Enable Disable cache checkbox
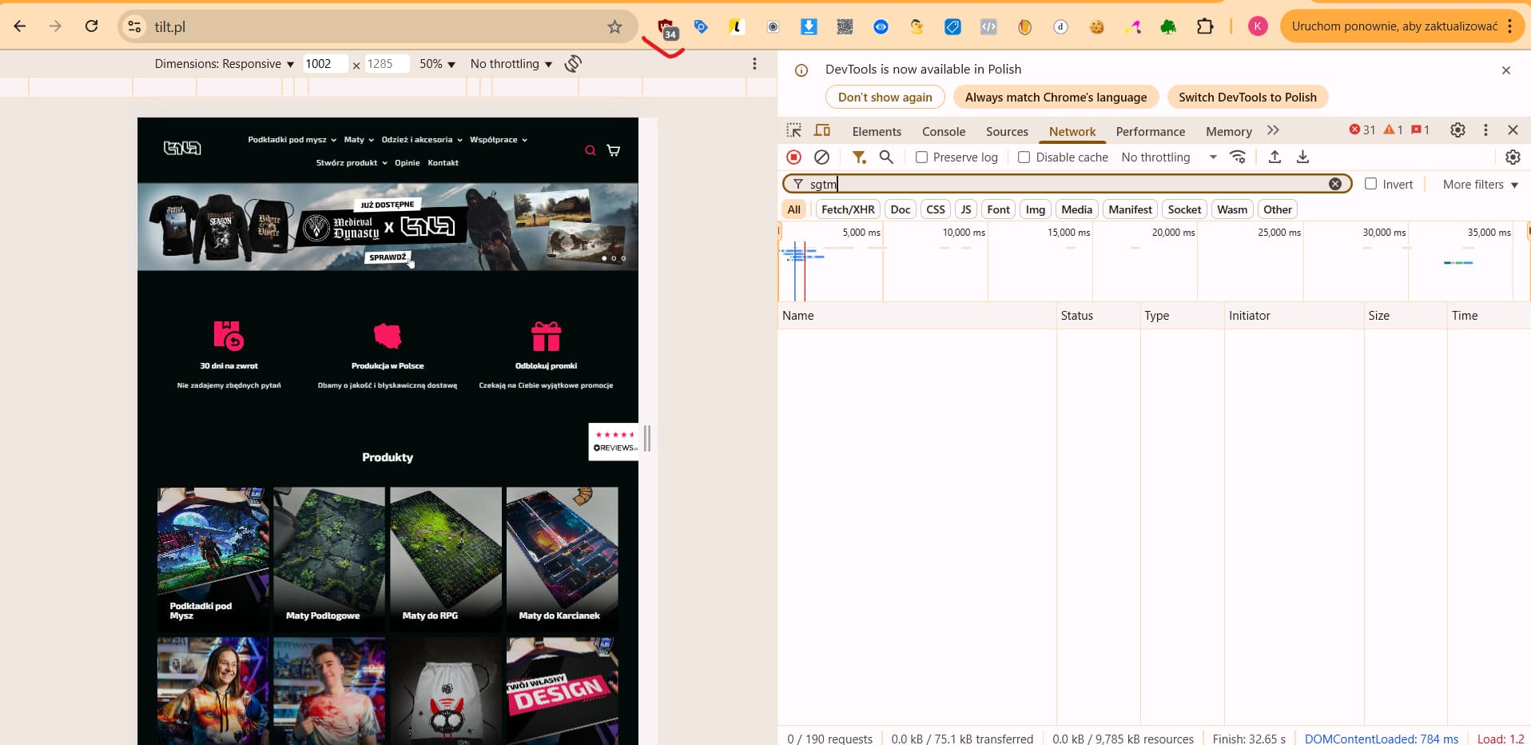The image size is (1531, 745). pyautogui.click(x=1024, y=157)
